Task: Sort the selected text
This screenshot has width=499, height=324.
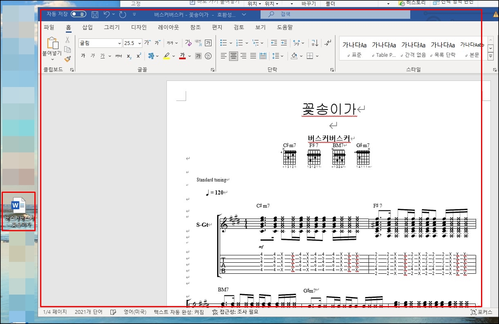Action: pyautogui.click(x=315, y=42)
